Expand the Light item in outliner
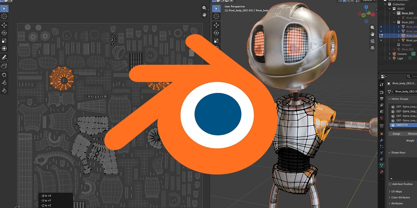 (390, 59)
